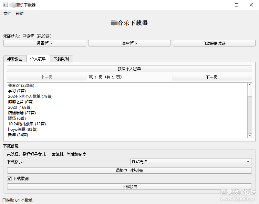Image resolution: width=259 pixels, height=204 pixels.
Task: Go to the next page with 下一页
Action: click(212, 77)
